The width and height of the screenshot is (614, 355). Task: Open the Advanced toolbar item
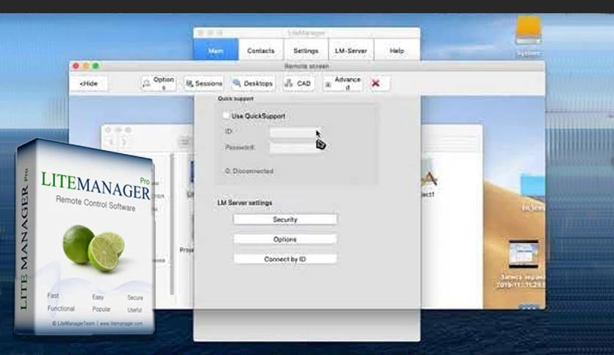click(343, 84)
